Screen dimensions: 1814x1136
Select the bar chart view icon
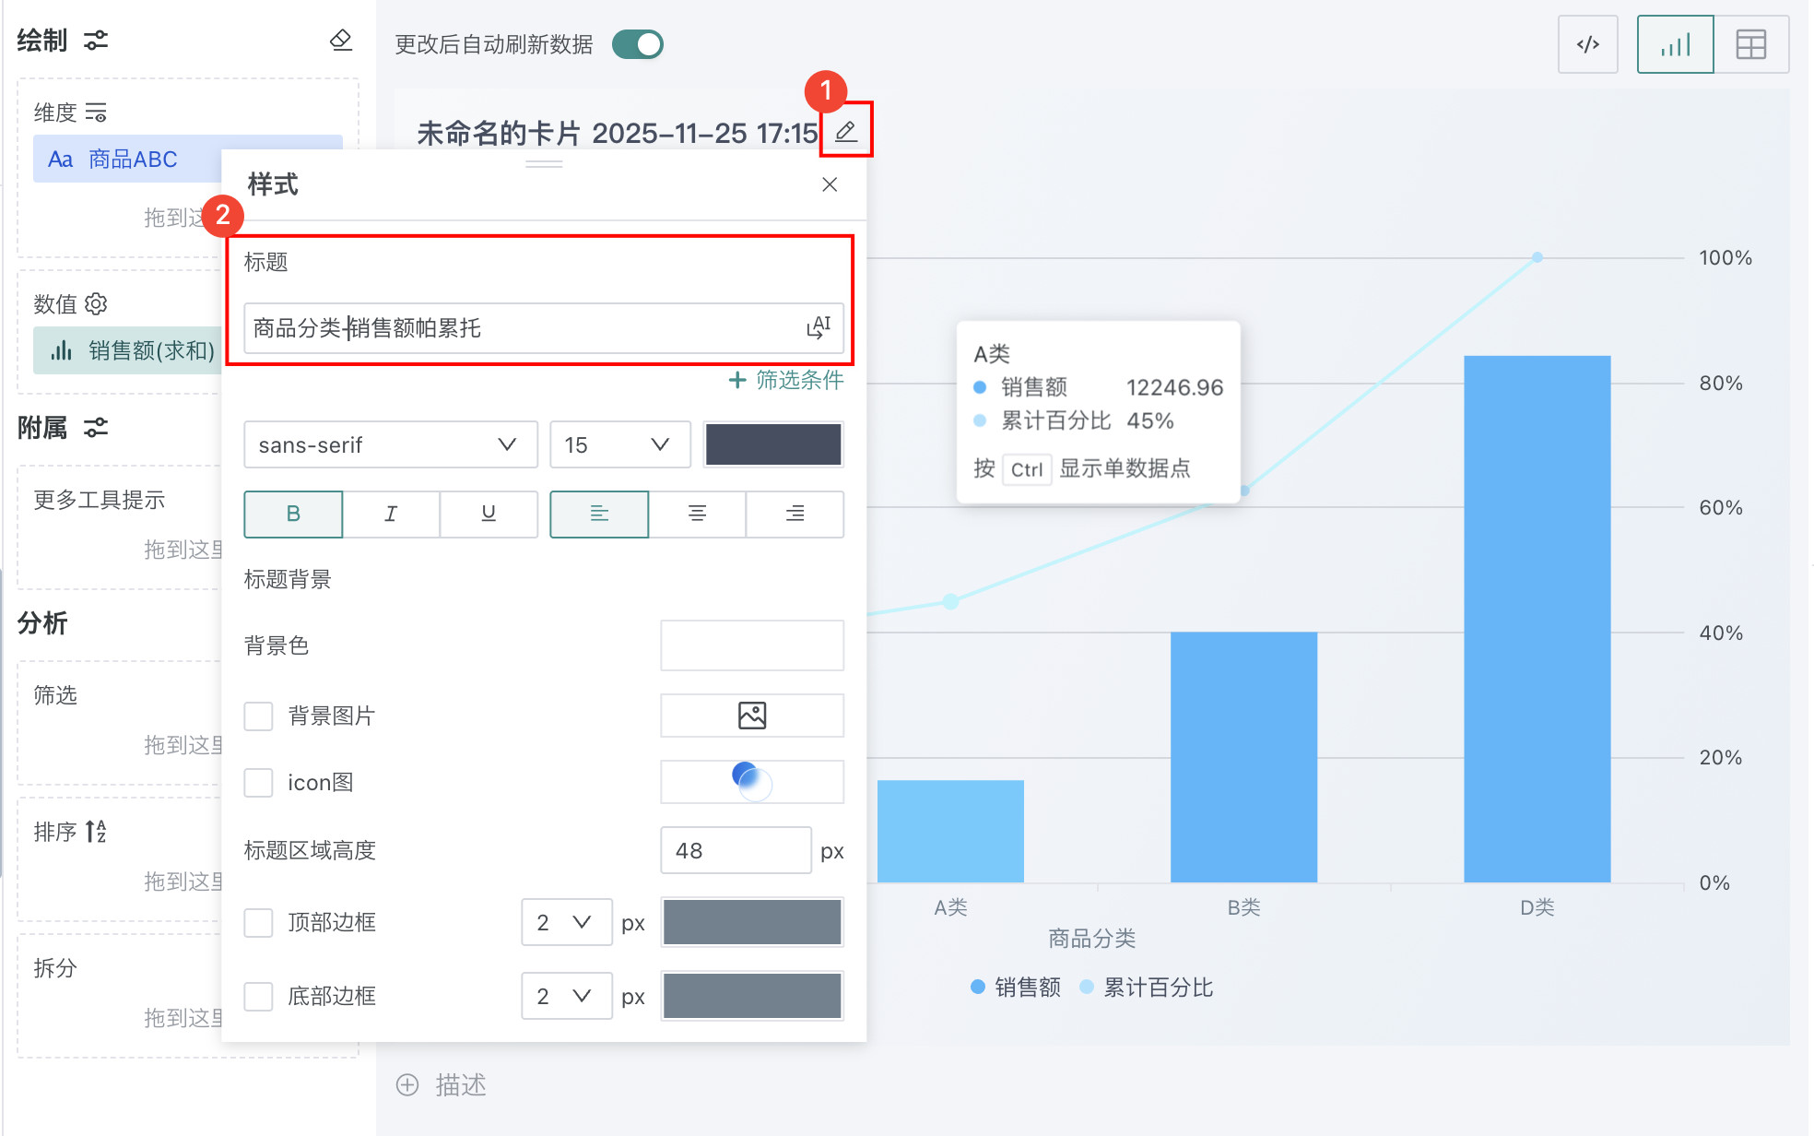point(1675,44)
